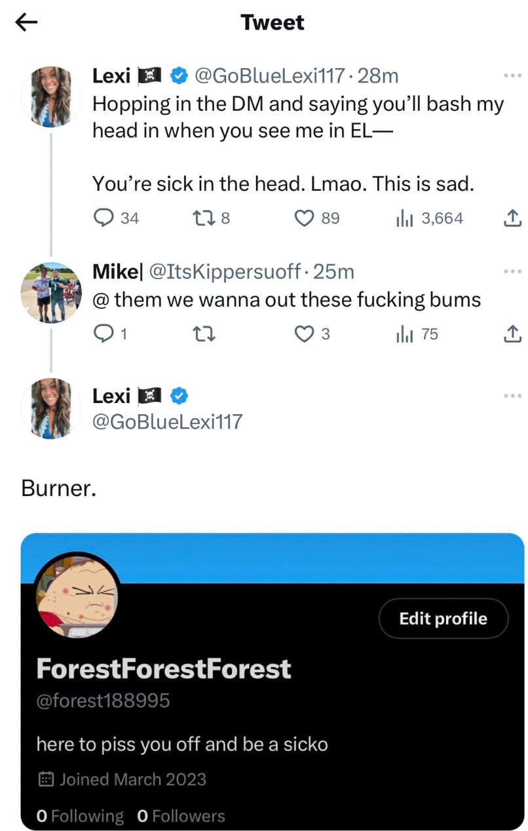Click the Edit profile button
The image size is (528, 831).
tap(443, 618)
